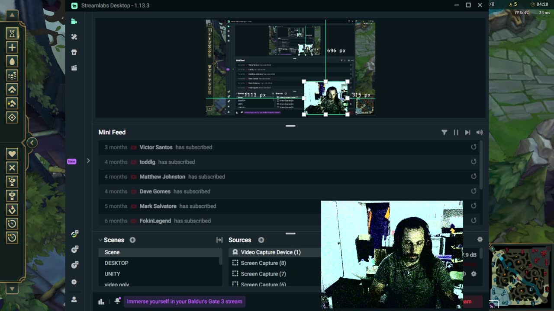This screenshot has width=554, height=311.
Task: Select Dave Gomes has subscribed entry
Action: pos(289,191)
